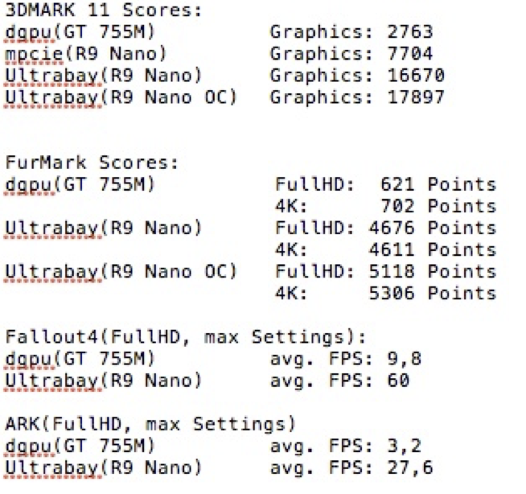Click the 3DMARK 11 Scores heading

(104, 10)
